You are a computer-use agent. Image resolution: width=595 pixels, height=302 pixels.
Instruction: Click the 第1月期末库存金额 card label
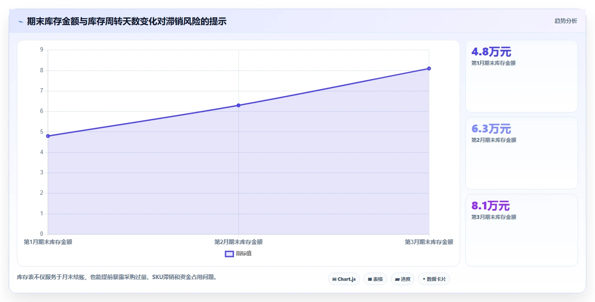click(x=494, y=63)
